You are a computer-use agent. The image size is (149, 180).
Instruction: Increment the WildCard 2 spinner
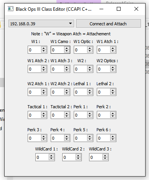[x=78, y=156]
